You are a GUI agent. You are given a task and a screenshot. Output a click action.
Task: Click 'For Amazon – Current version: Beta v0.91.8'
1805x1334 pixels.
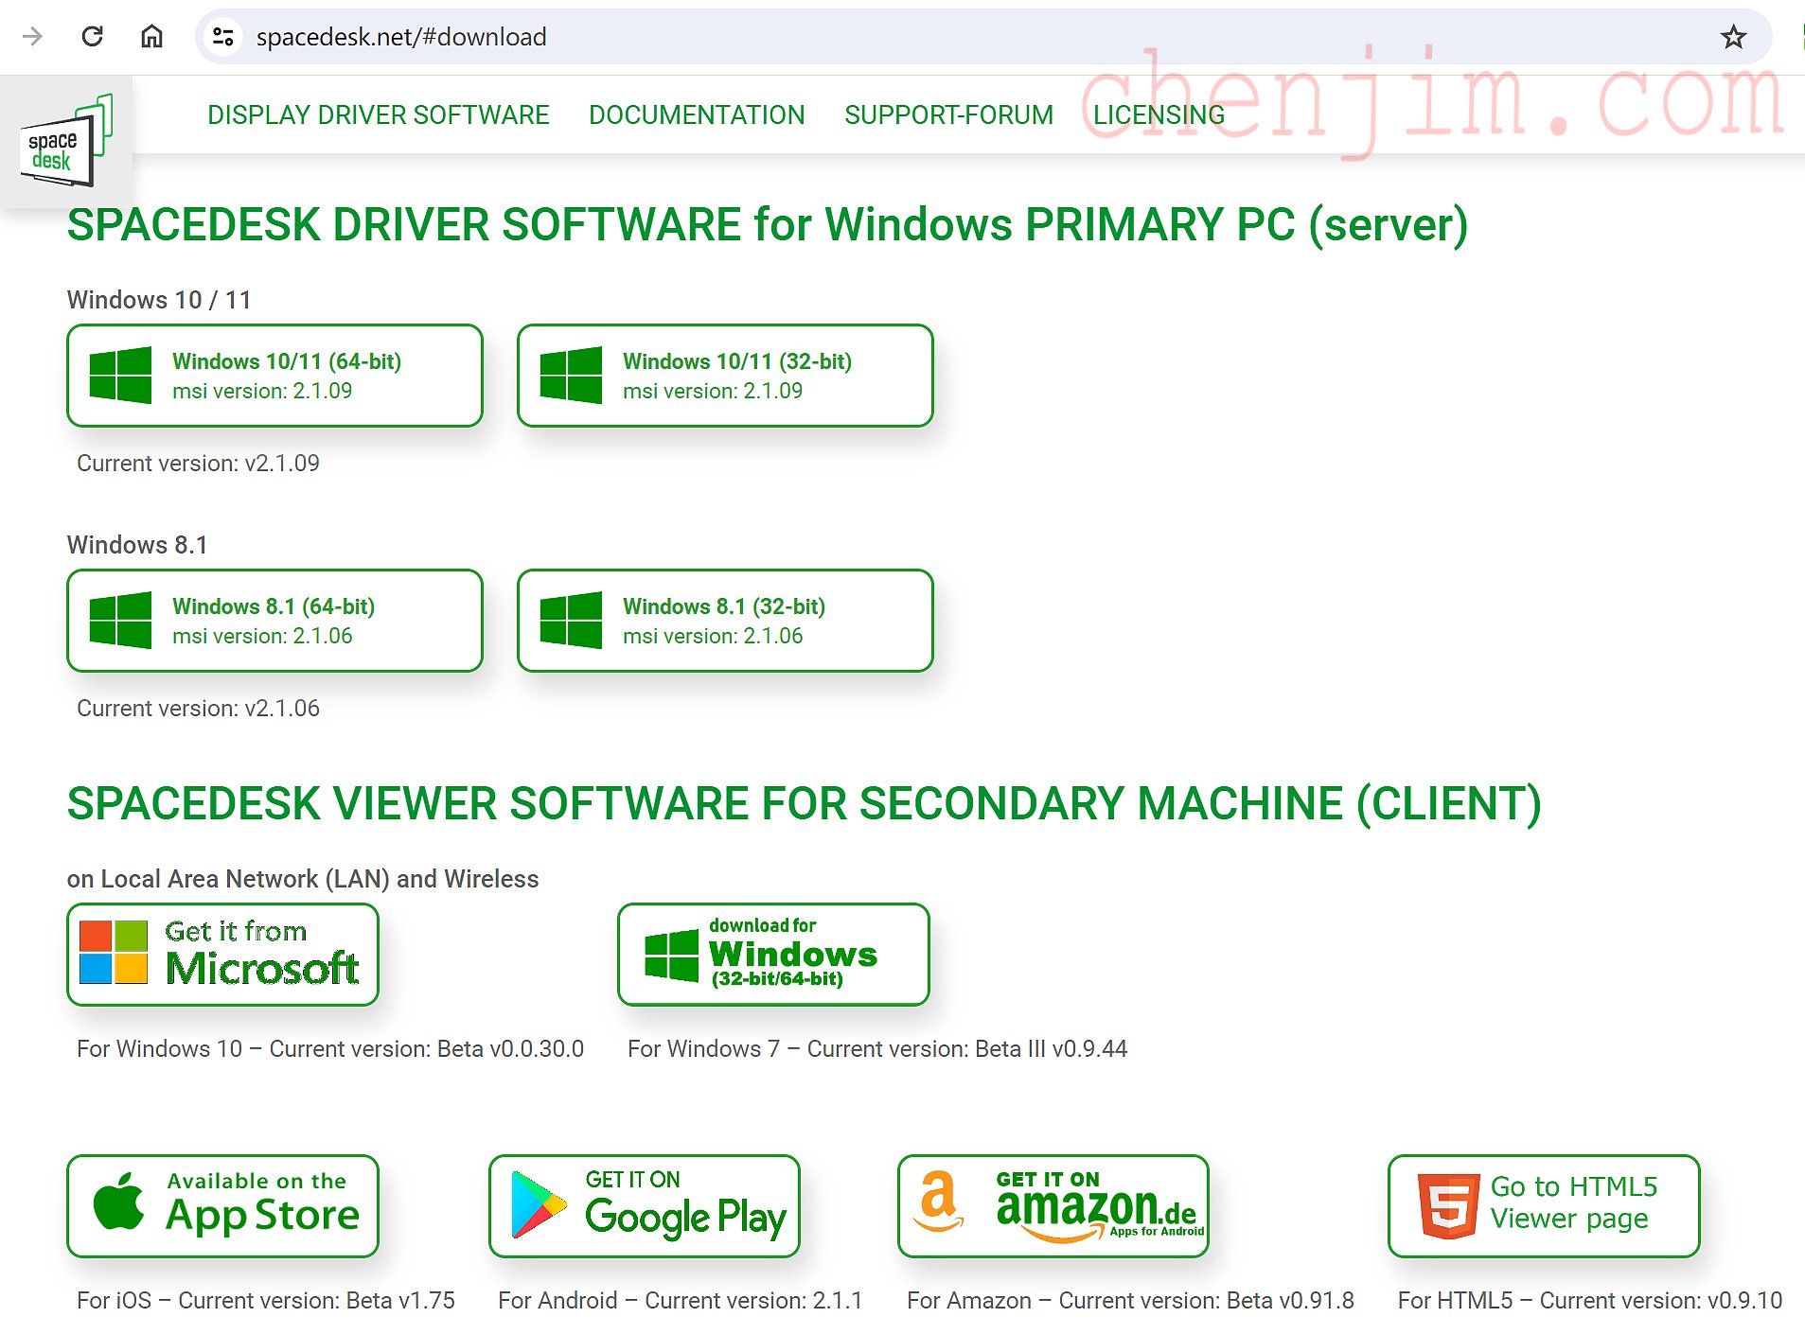[x=1130, y=1301]
